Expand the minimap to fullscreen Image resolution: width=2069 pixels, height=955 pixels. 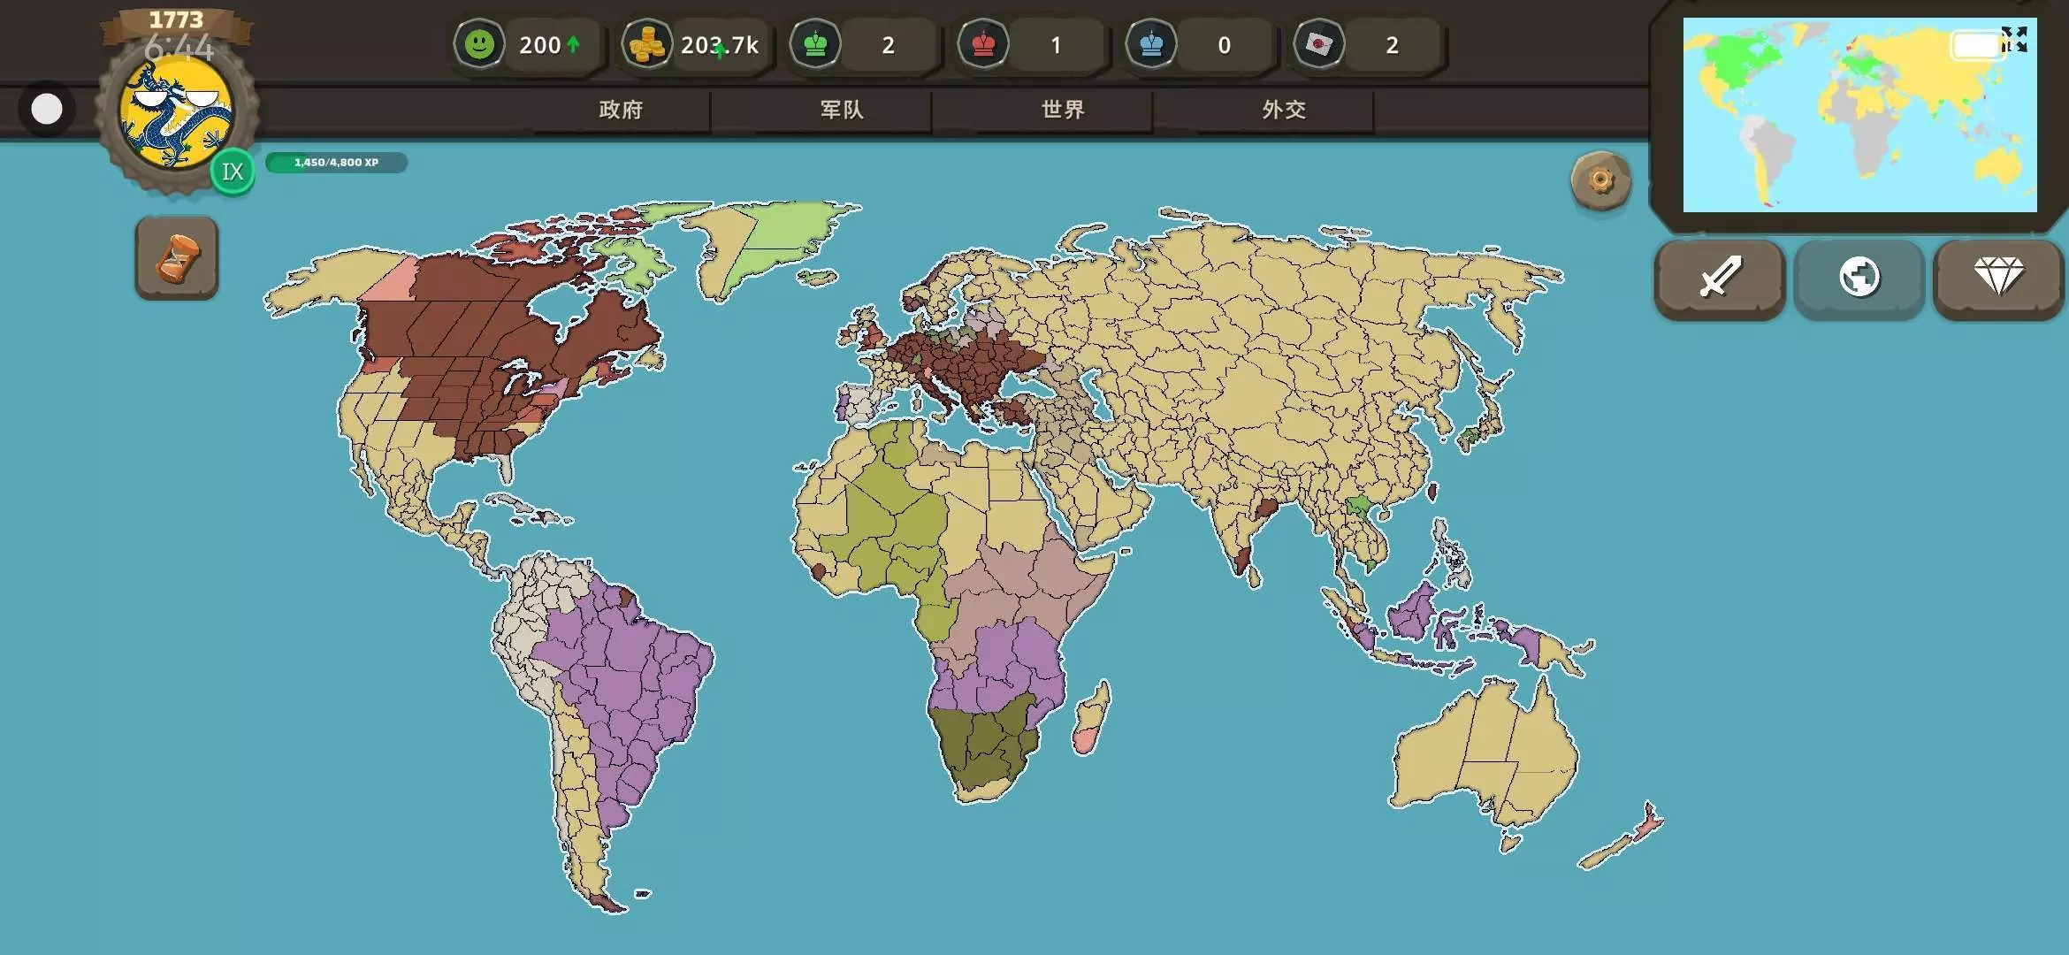(x=2014, y=39)
